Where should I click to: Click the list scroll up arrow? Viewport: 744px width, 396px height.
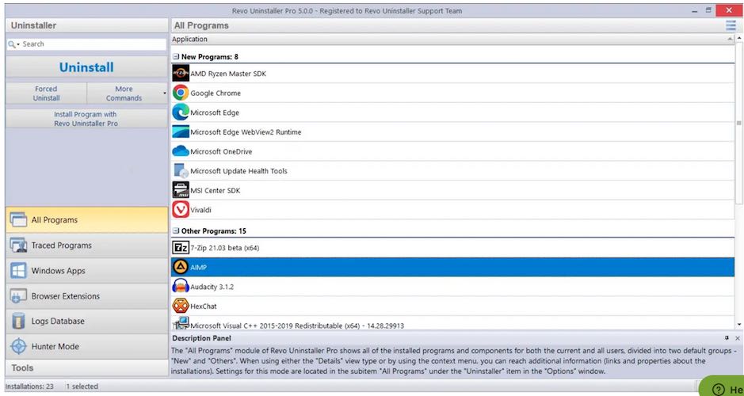(x=739, y=39)
